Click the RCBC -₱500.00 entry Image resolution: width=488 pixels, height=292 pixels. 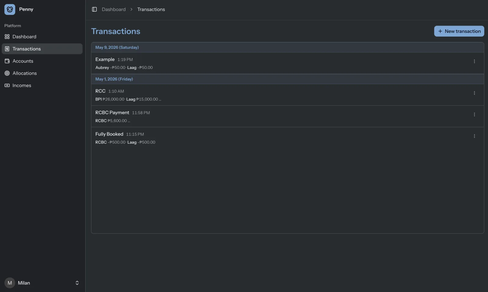[x=110, y=142]
